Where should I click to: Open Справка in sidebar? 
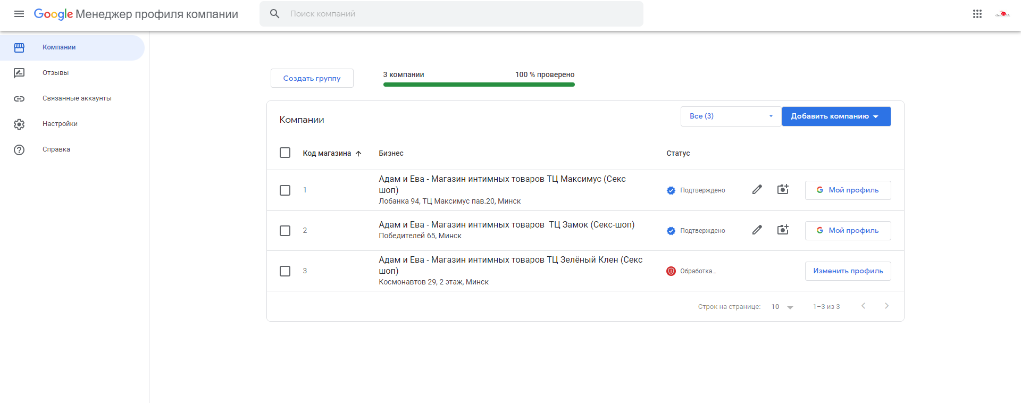click(72, 150)
